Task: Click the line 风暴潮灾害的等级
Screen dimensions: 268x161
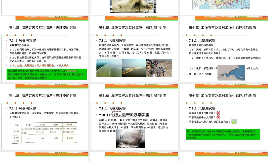Action: [x=44, y=113]
